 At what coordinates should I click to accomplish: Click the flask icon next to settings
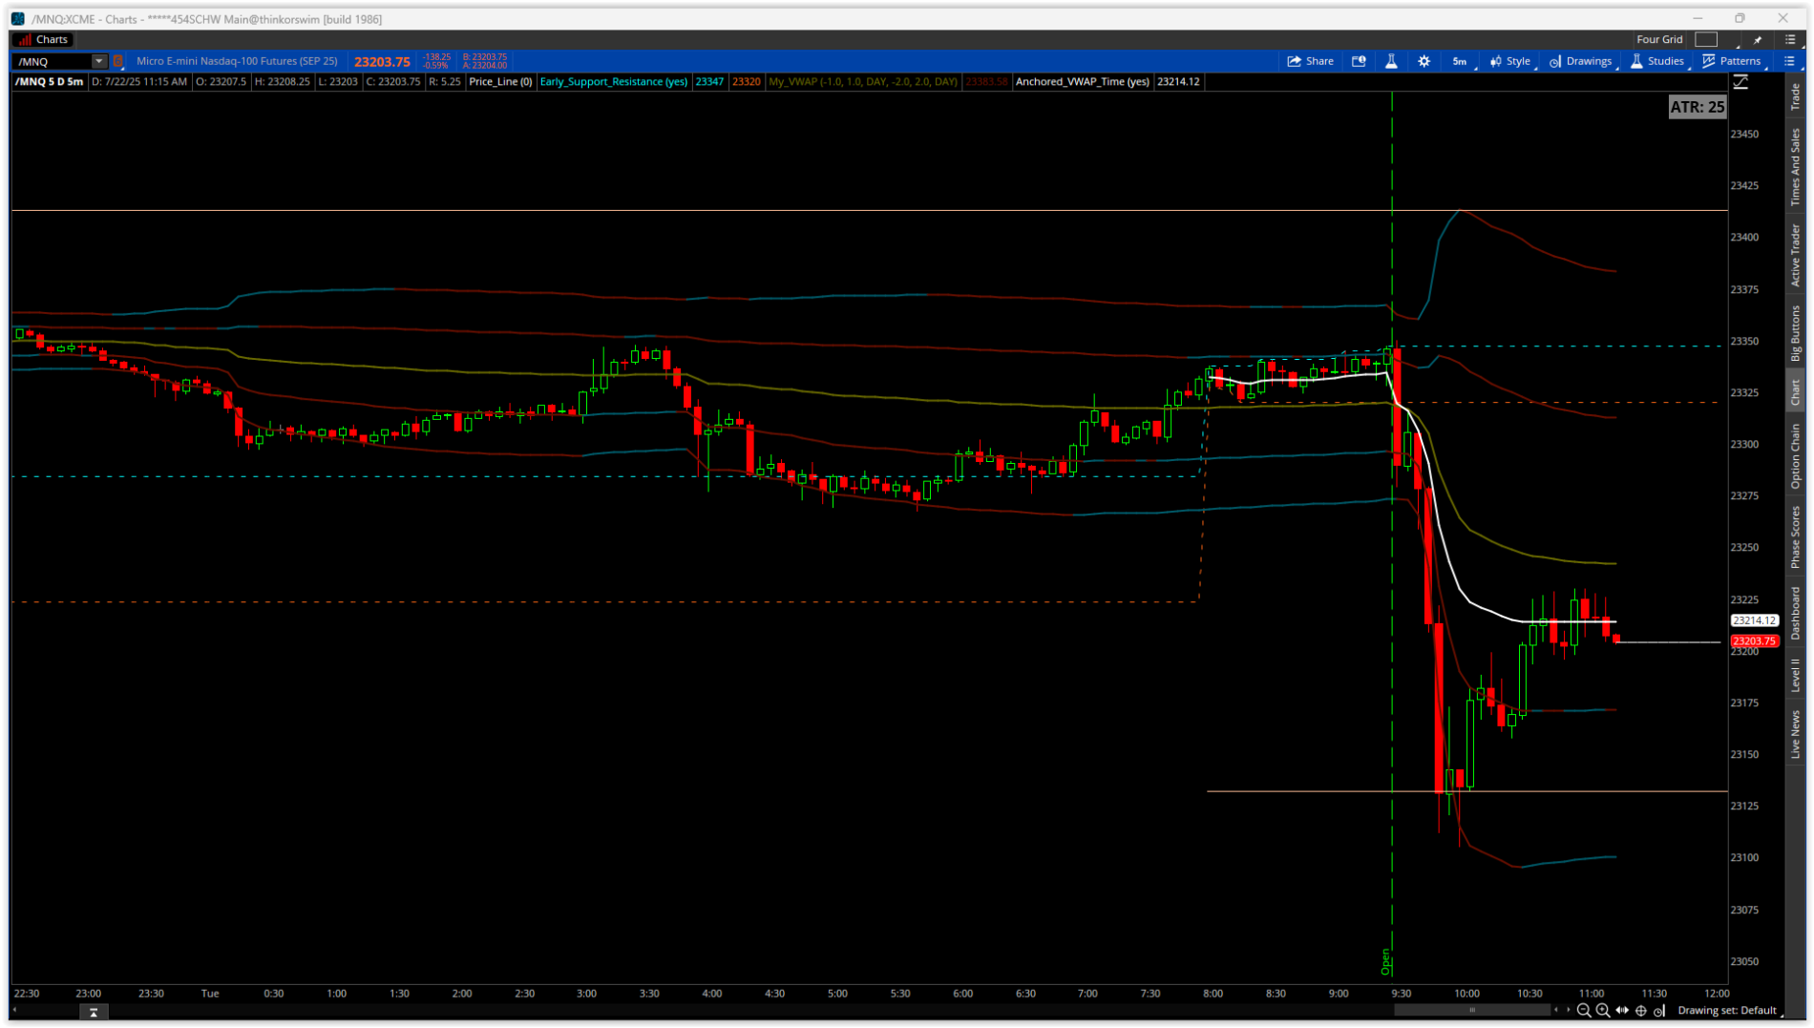point(1391,61)
